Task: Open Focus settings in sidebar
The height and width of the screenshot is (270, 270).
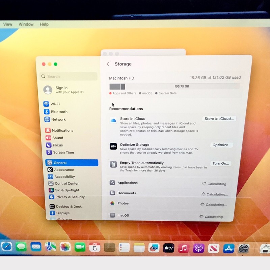Action: coord(54,145)
